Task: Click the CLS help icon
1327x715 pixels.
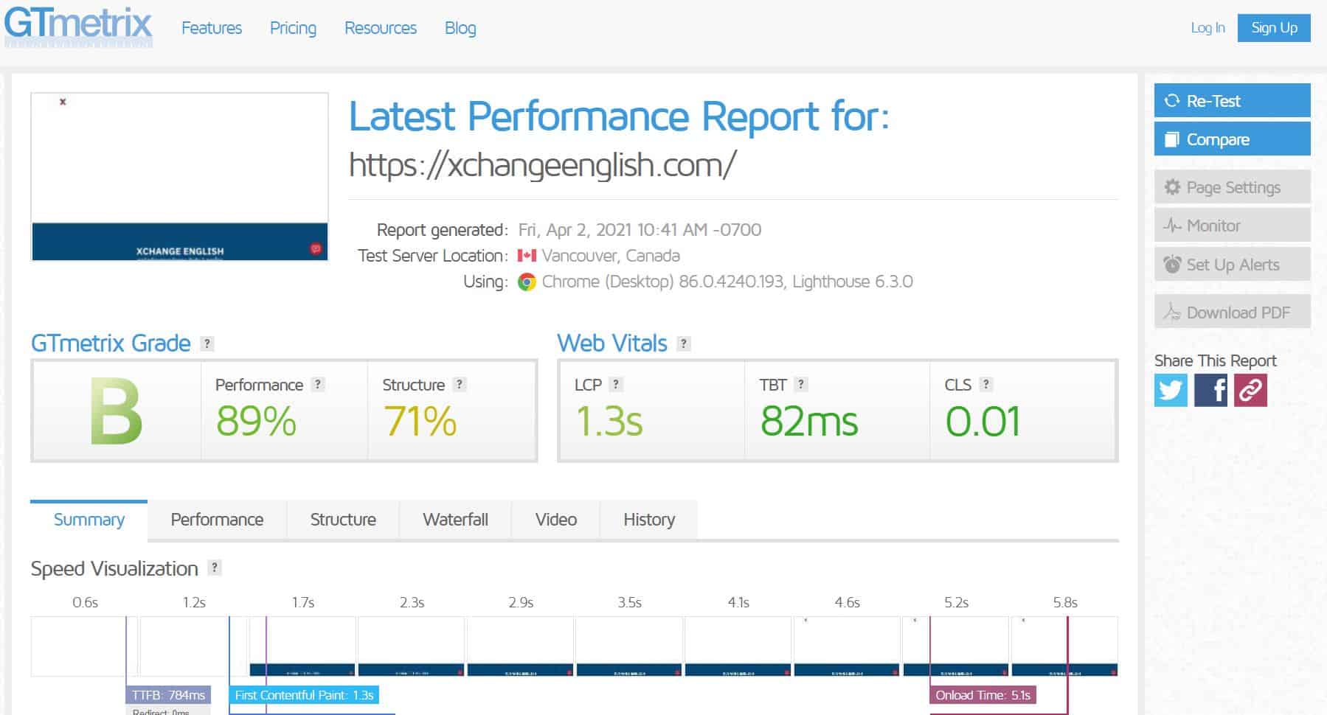Action: click(x=986, y=384)
